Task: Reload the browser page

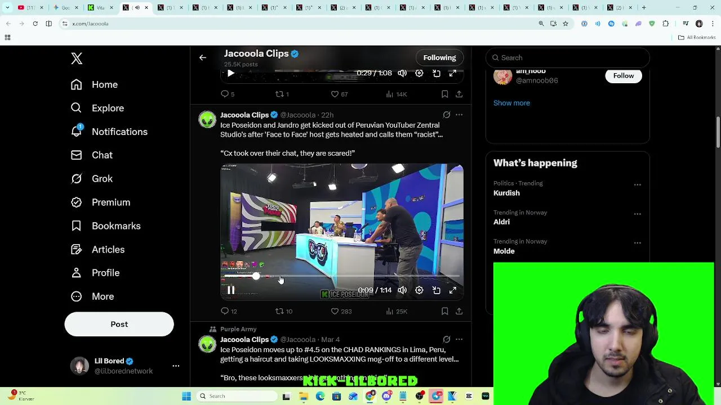Action: pos(35,24)
